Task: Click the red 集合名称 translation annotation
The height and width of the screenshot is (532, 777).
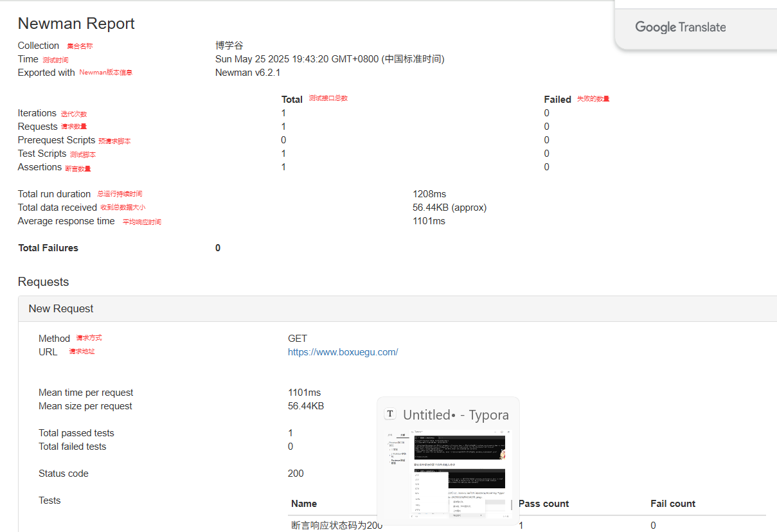Action: (79, 46)
